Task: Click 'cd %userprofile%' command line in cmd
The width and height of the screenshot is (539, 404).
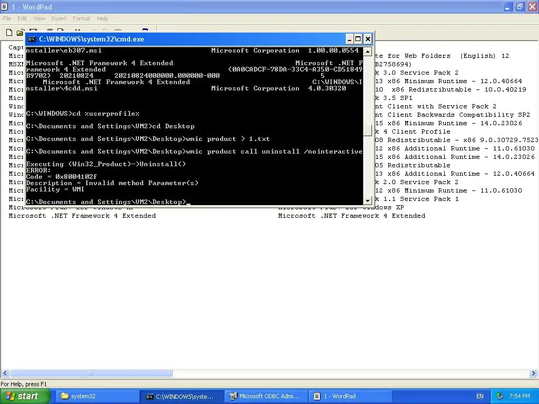Action: coord(83,114)
